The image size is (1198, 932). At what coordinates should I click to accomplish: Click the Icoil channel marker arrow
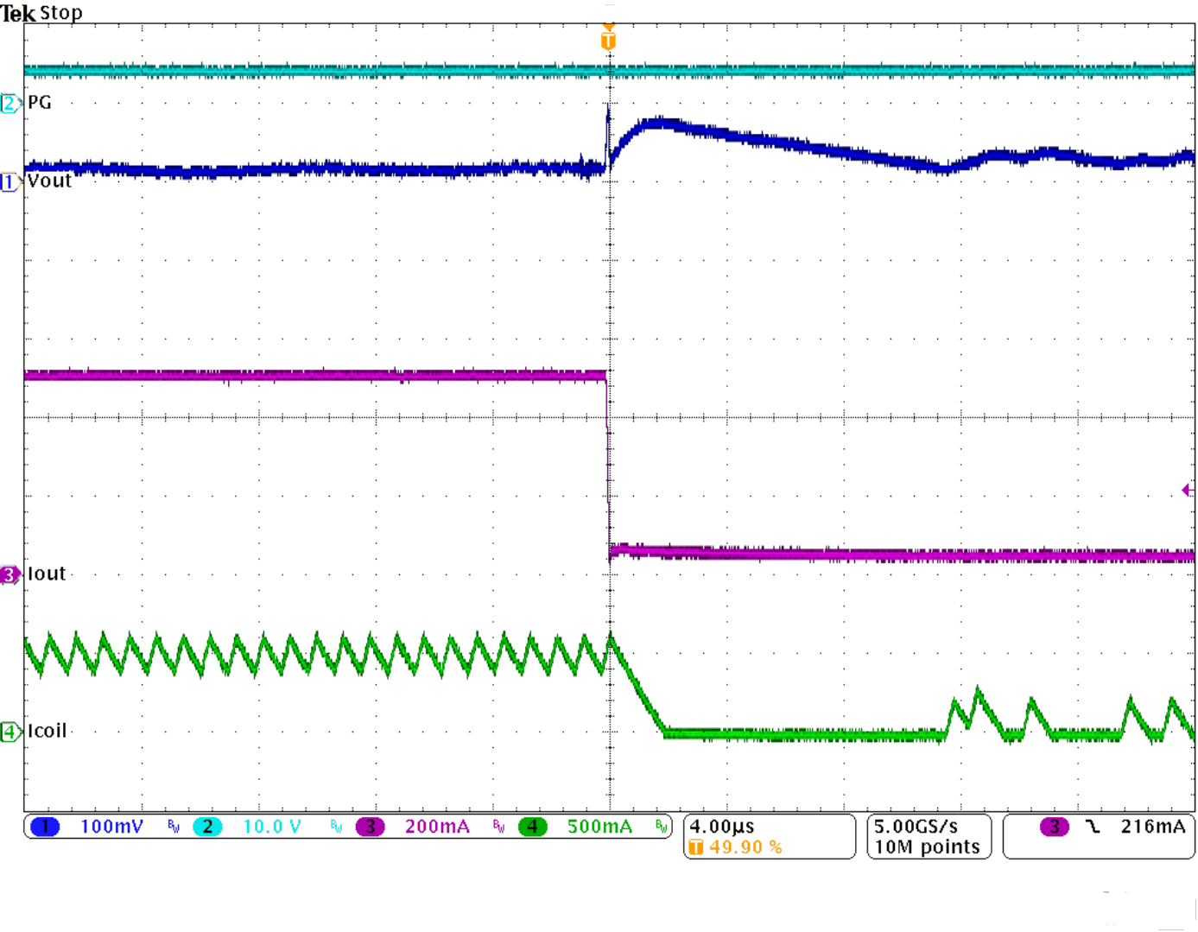(10, 731)
